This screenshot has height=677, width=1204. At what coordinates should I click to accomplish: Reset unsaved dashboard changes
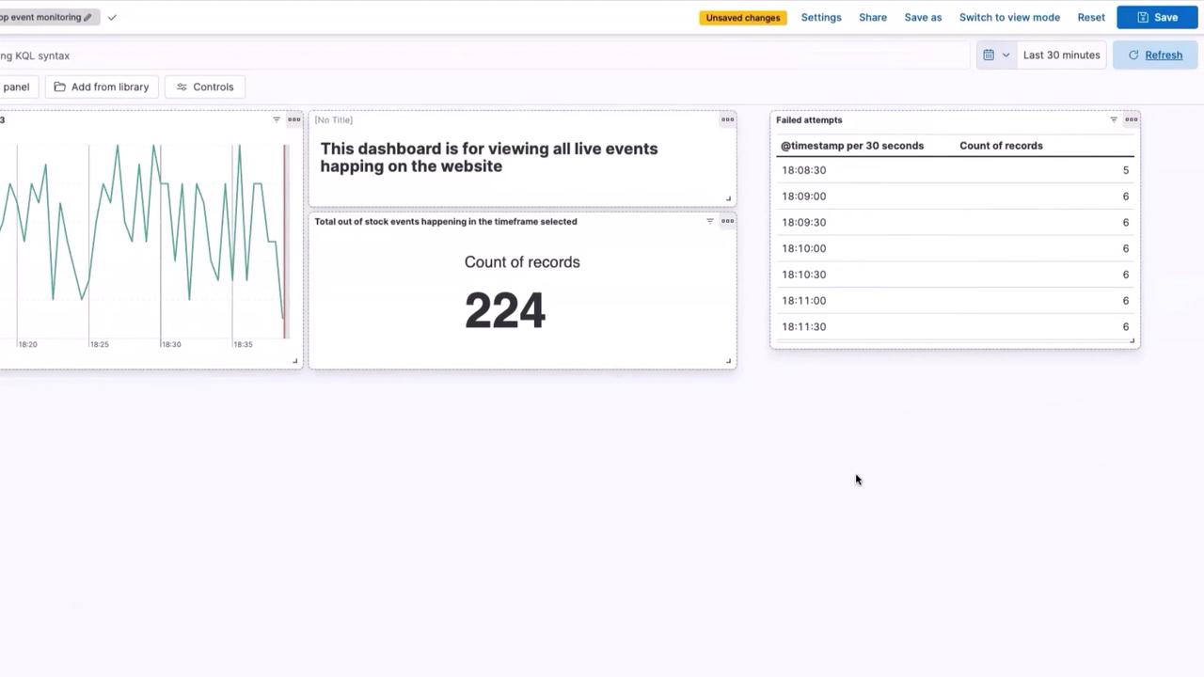[1091, 17]
